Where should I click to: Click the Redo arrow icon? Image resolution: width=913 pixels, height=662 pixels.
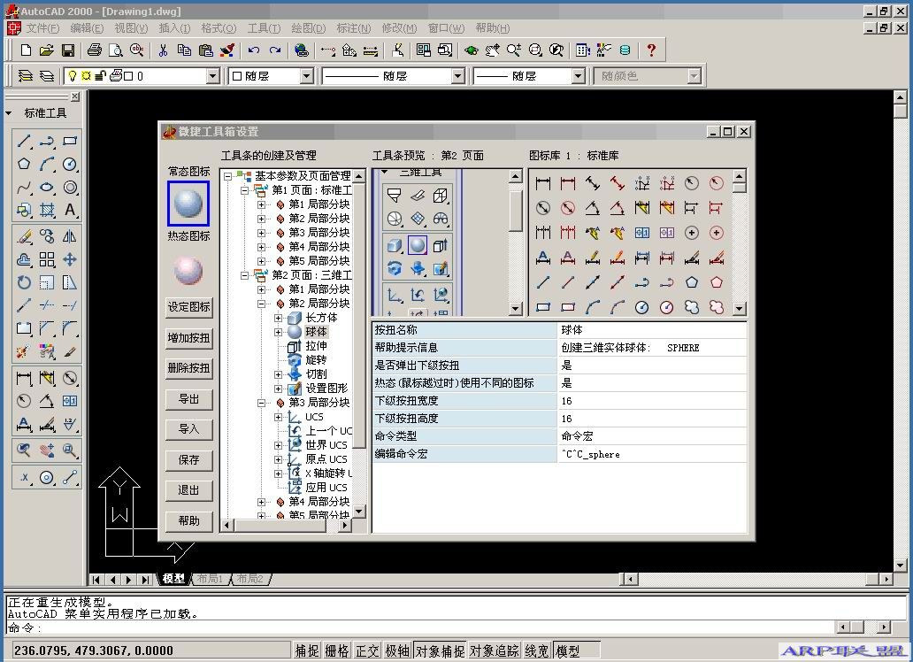click(x=275, y=50)
